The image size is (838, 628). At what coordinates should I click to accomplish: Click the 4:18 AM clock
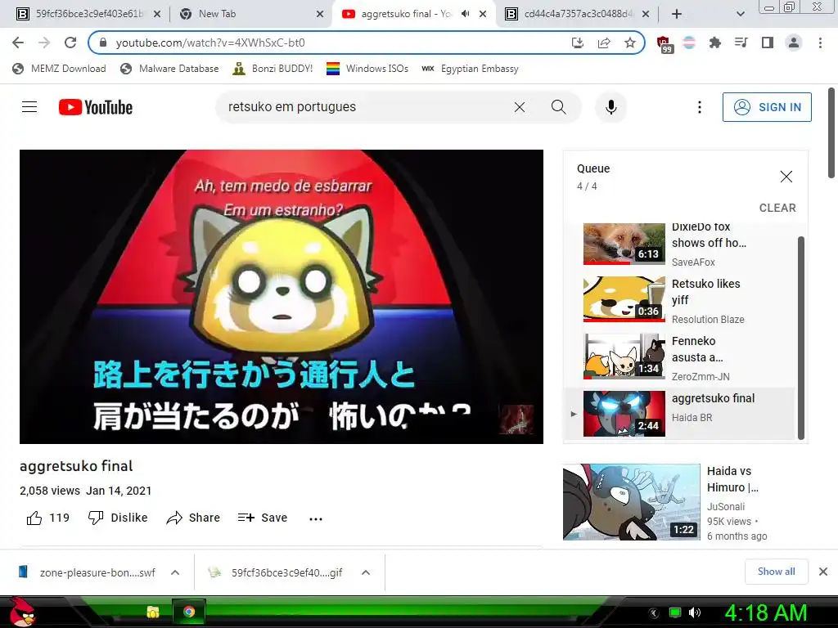pos(765,613)
